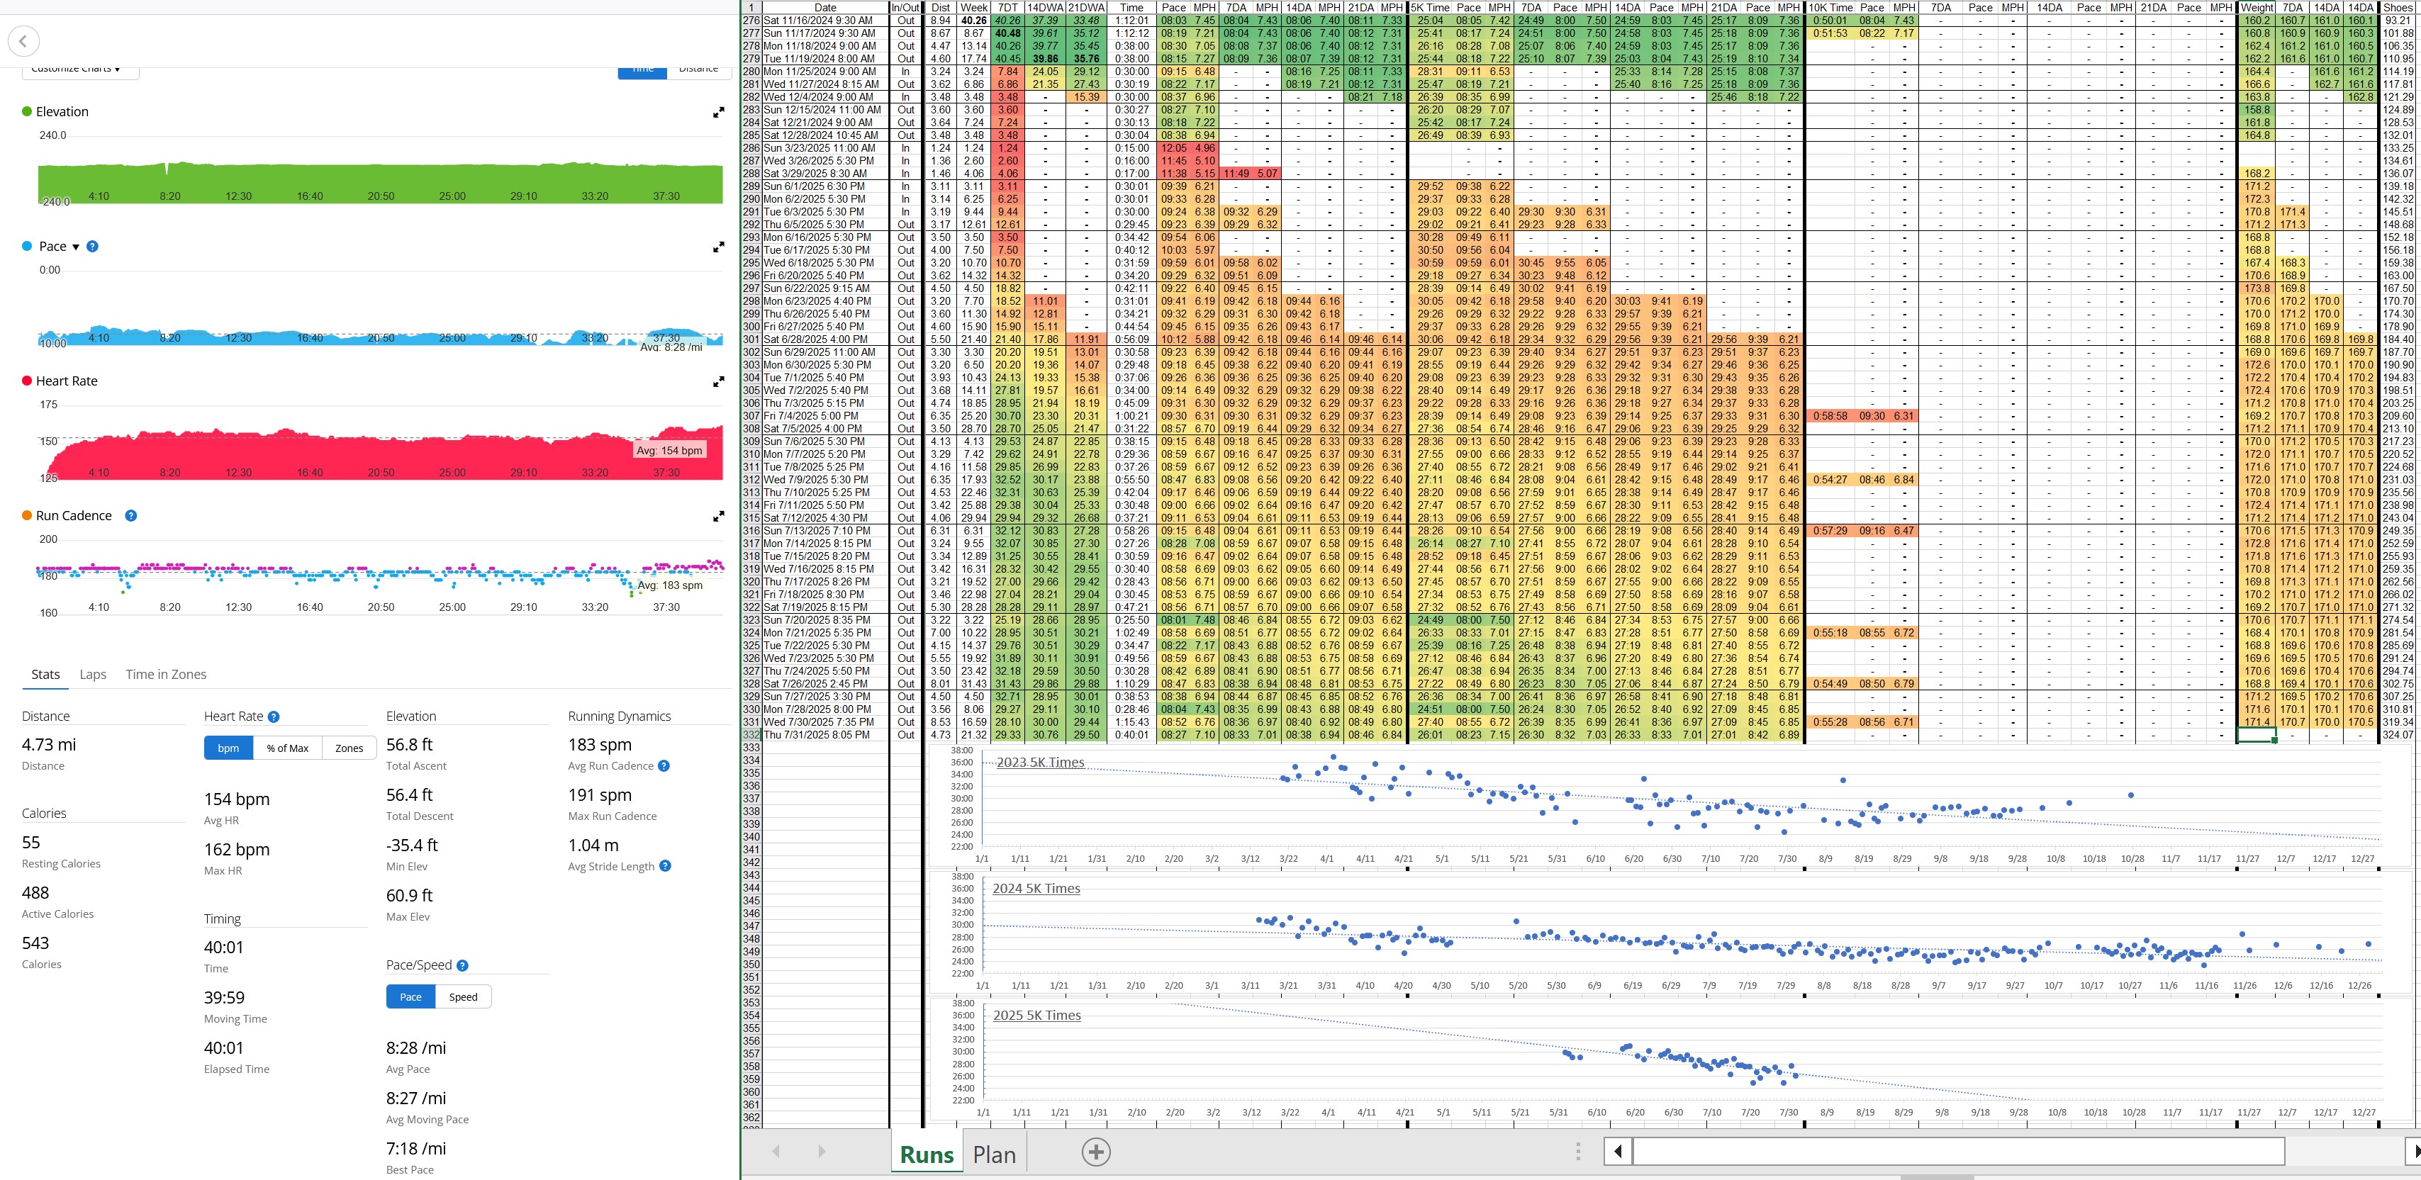Expand the Elevation chart to full screen
This screenshot has height=1180, width=2421.
(718, 112)
